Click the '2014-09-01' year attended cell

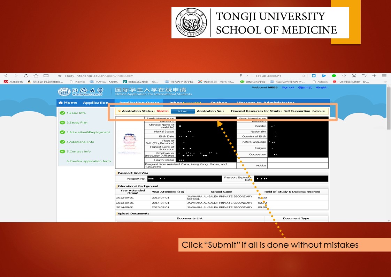coord(125,207)
